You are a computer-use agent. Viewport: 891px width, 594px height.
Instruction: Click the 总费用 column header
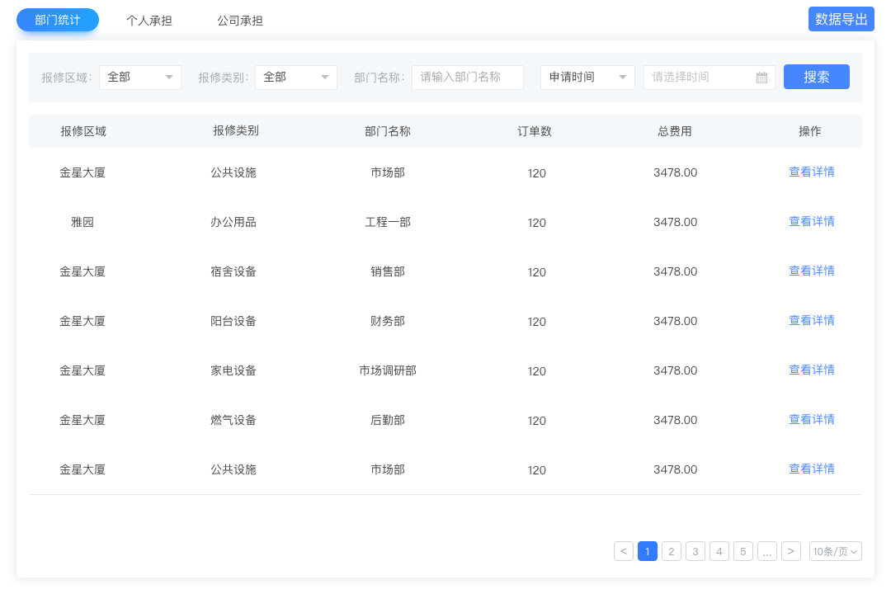click(x=675, y=131)
